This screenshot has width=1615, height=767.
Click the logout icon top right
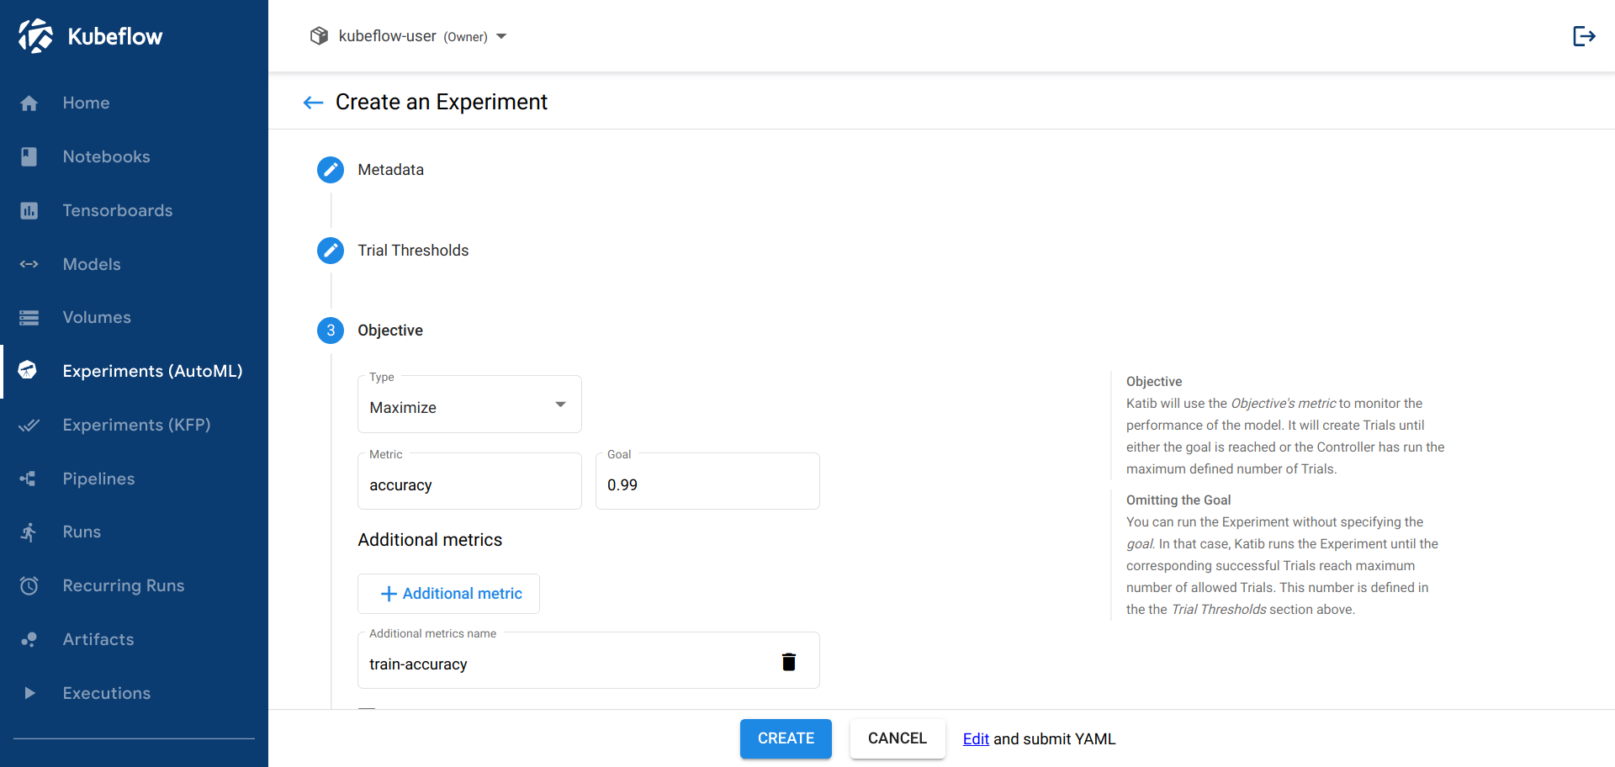pos(1584,35)
